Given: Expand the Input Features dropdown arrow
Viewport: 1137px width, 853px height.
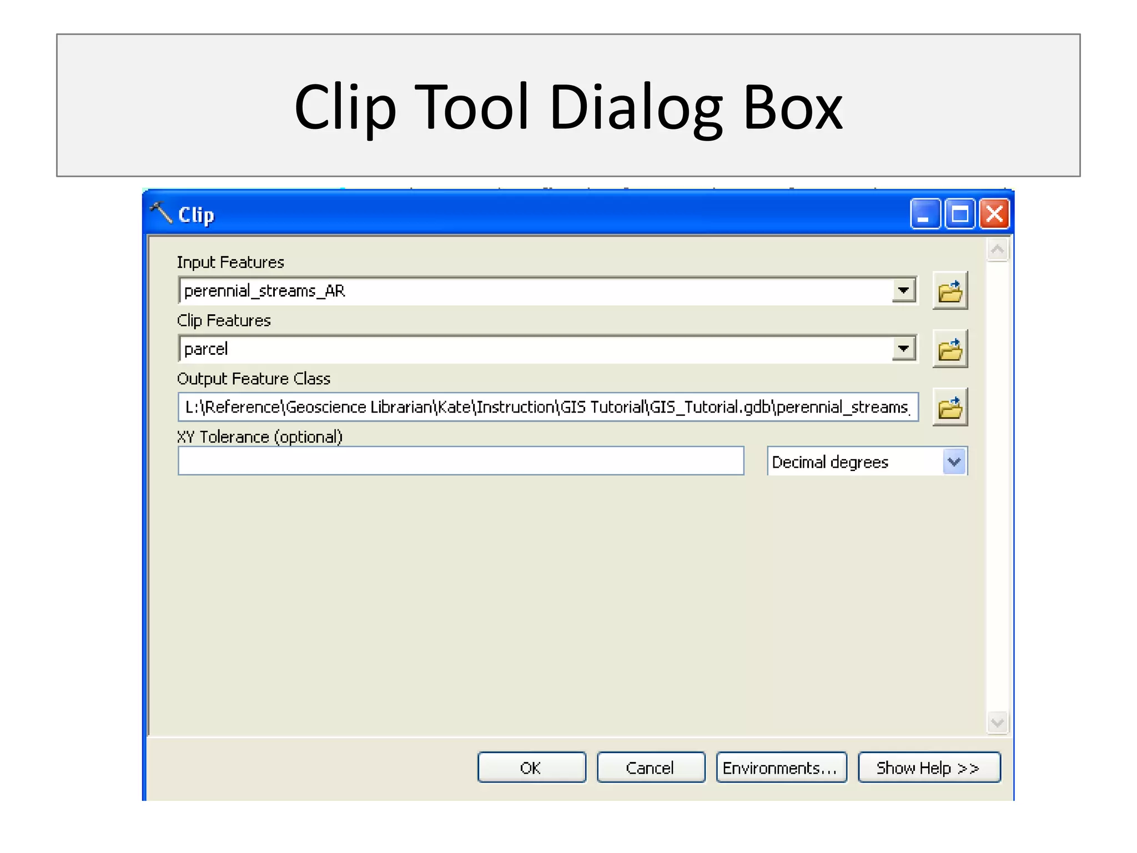Looking at the screenshot, I should coord(904,290).
